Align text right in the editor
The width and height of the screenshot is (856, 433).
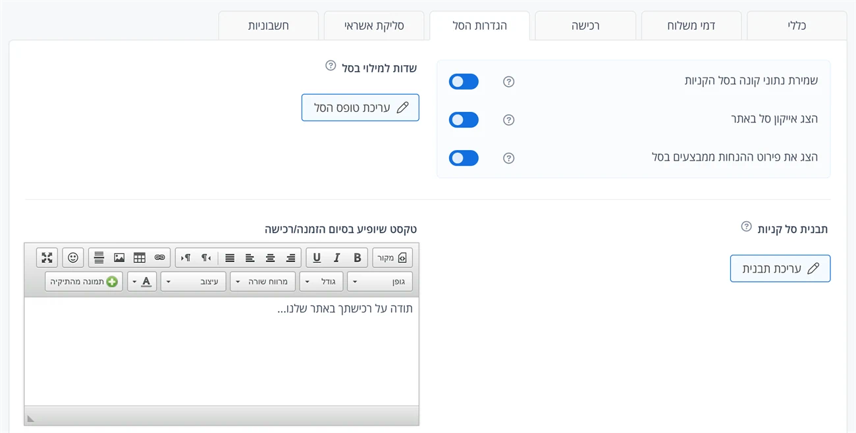290,258
